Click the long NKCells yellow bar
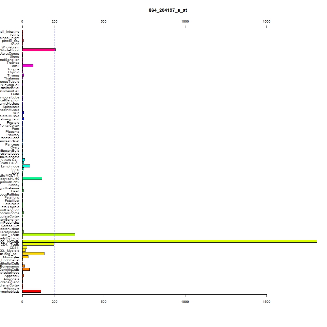This screenshot has height=327, width=327. coord(169,241)
